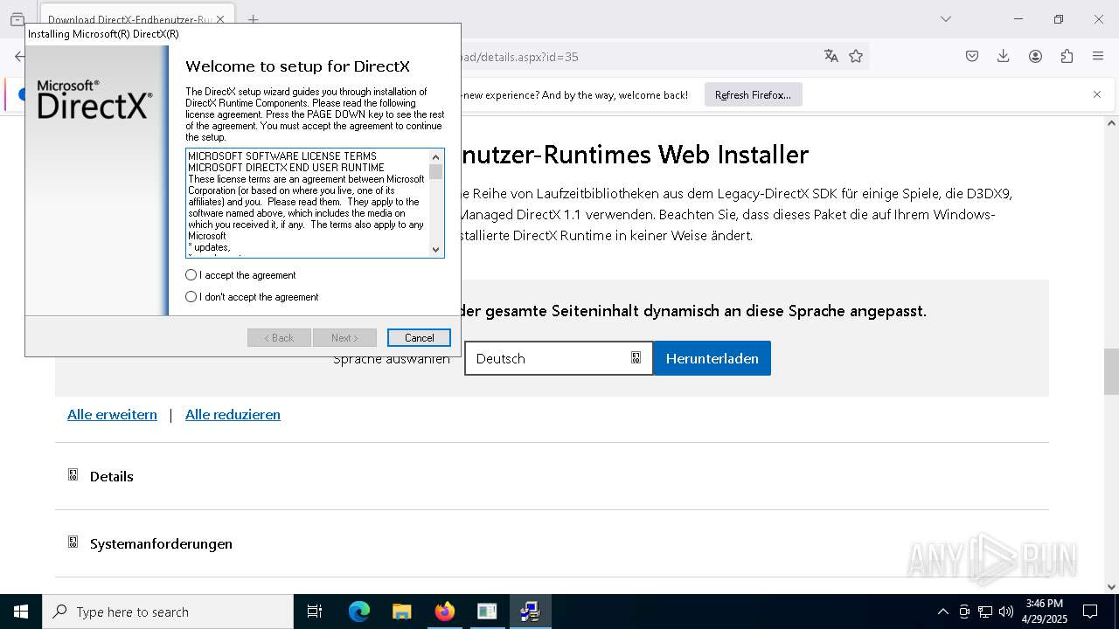Click the Herunterladen download button

[712, 358]
